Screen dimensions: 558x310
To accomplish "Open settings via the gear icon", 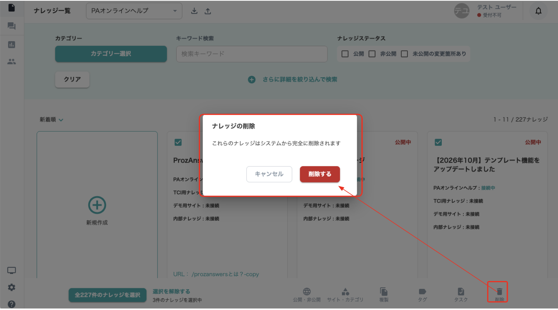I will [12, 287].
